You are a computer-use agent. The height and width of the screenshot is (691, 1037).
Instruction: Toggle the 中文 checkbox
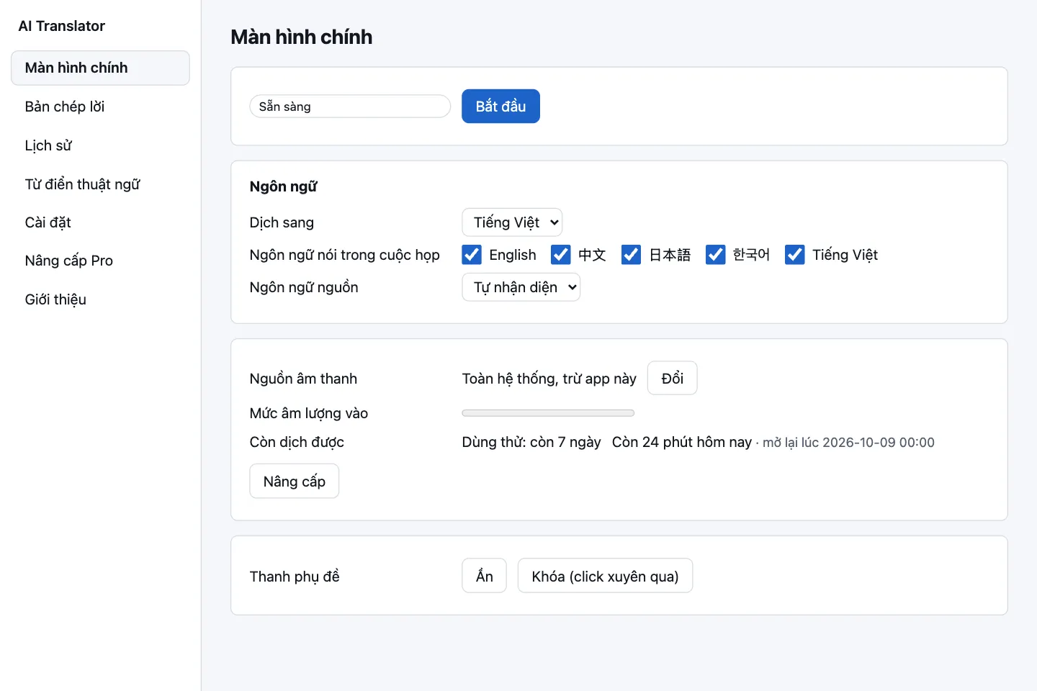coord(560,255)
